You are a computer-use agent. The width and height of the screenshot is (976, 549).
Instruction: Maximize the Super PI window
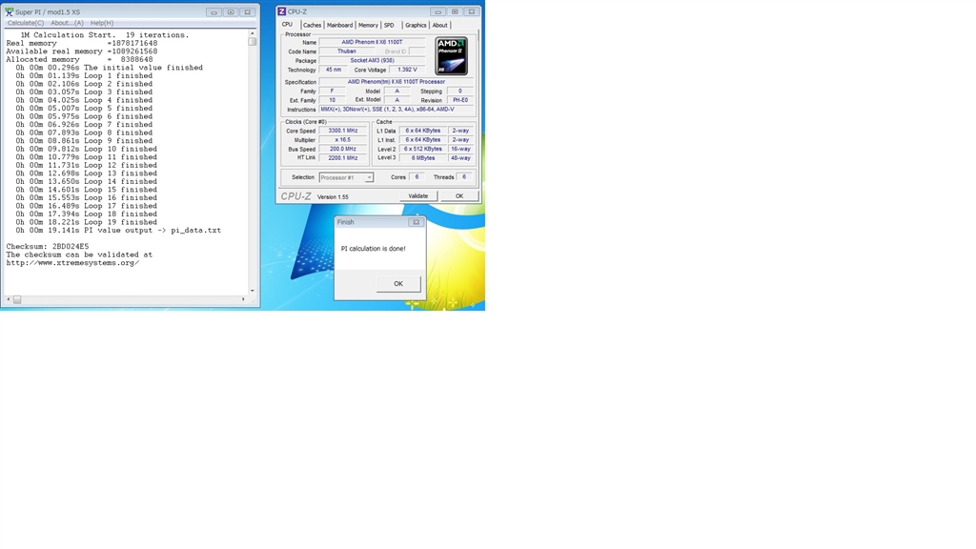coord(231,11)
